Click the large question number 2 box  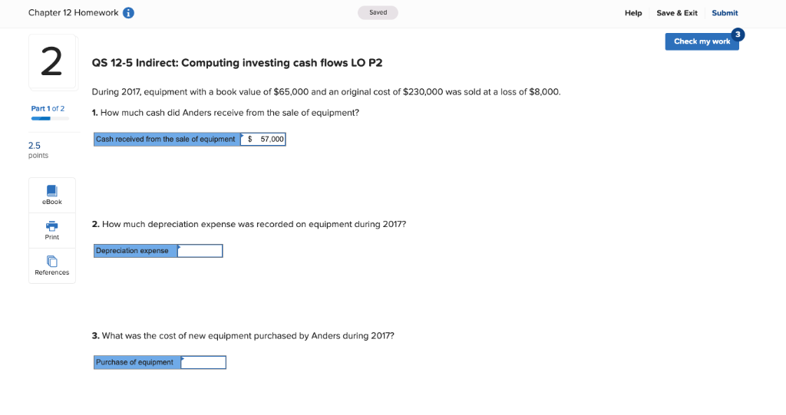tap(52, 61)
